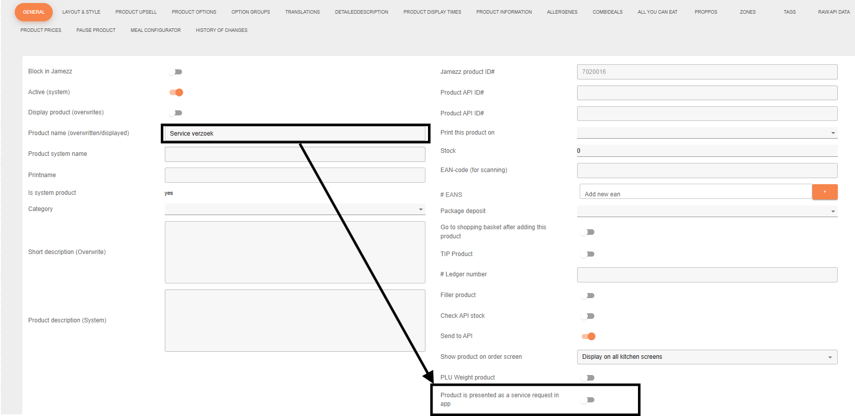Enable the Block in Jamezz toggle
This screenshot has height=416, width=855.
coord(175,72)
